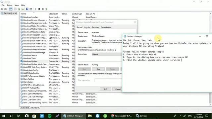Open the feather quill app on taskbar
This screenshot has width=212, height=119.
tap(57, 116)
